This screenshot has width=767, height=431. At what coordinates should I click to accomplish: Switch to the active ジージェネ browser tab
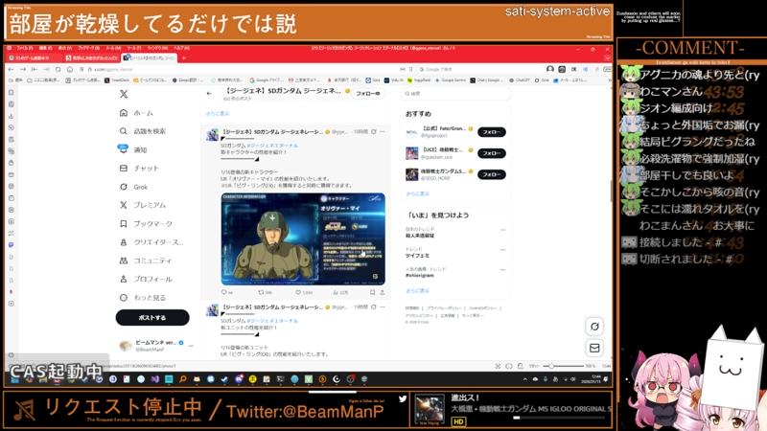150,57
